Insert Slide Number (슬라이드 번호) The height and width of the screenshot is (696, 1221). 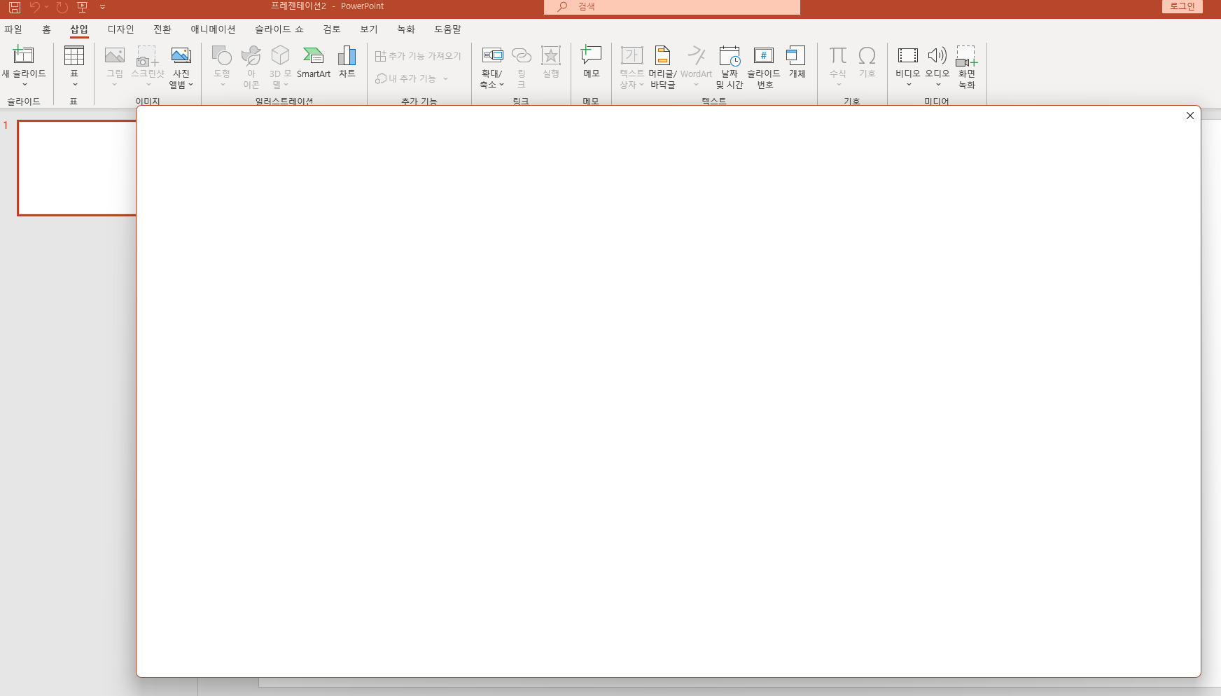click(x=764, y=67)
